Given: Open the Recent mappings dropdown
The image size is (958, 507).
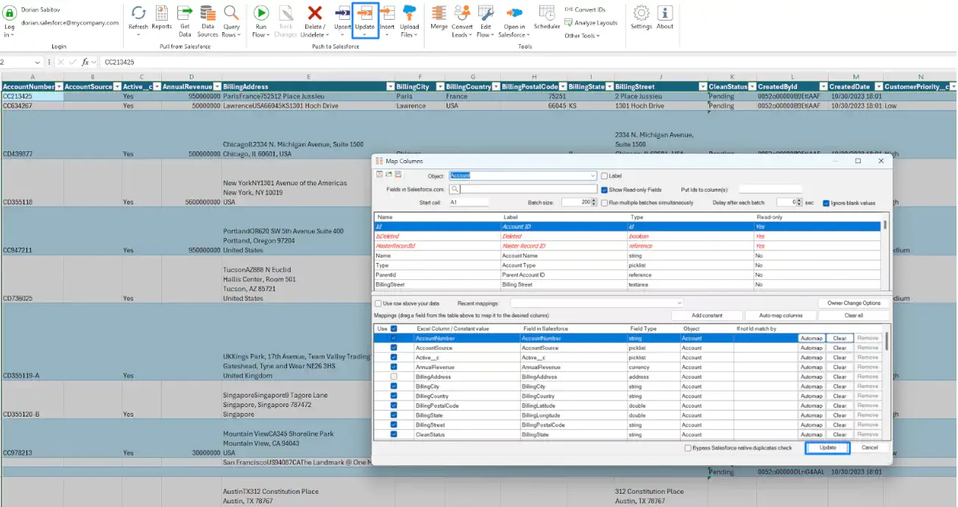Looking at the screenshot, I should pyautogui.click(x=679, y=303).
